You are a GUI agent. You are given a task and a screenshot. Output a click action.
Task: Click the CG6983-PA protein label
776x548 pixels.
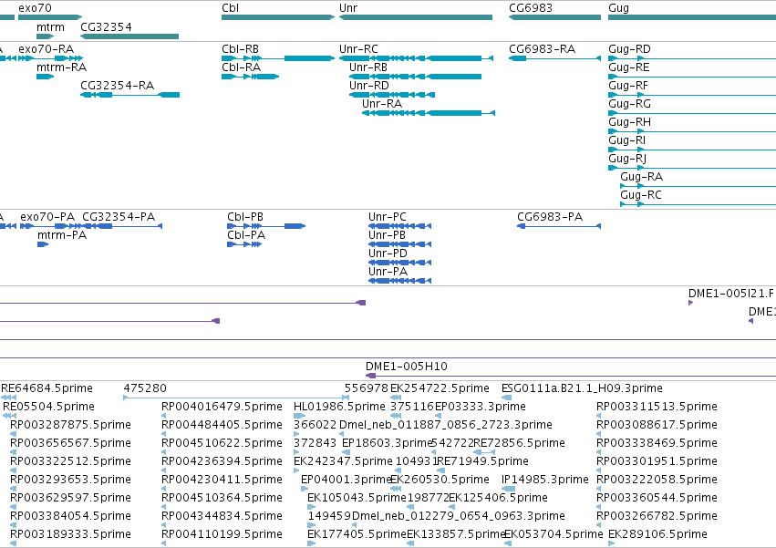tap(550, 217)
